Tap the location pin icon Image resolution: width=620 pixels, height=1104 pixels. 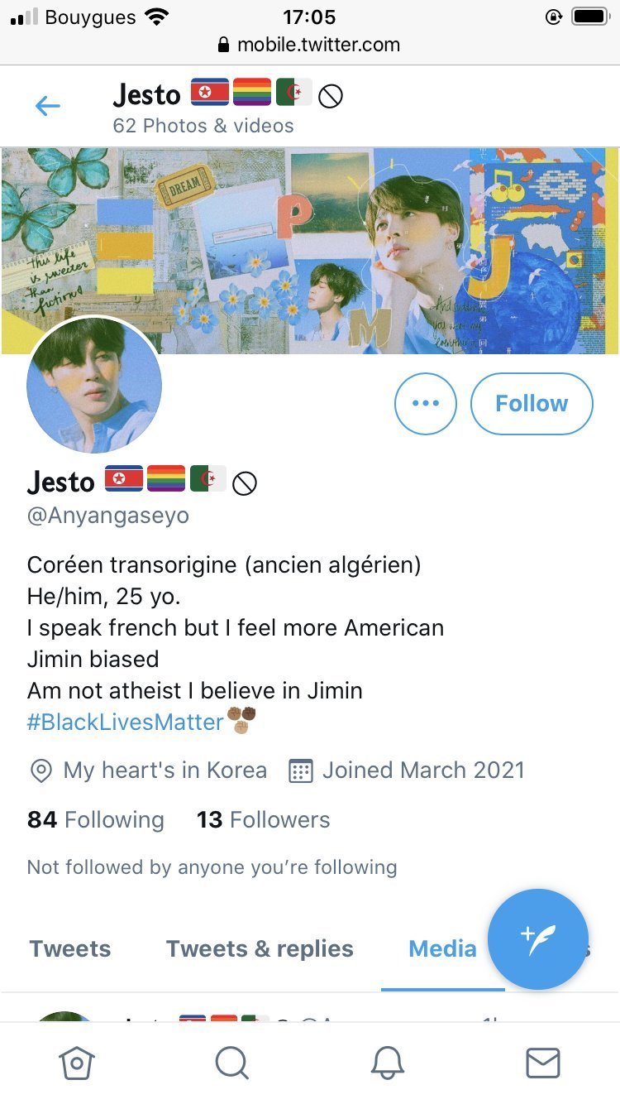coord(41,770)
